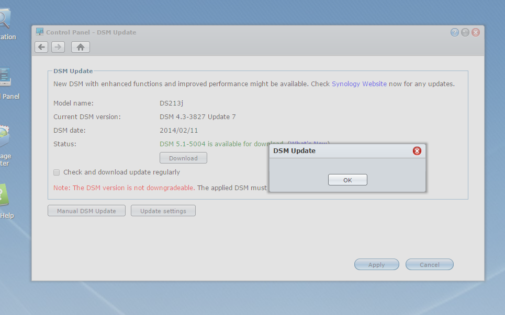
Task: Minimize the Control Panel window
Action: coord(465,32)
